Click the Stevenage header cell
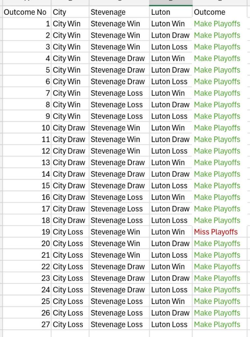This screenshot has width=250, height=337. point(108,13)
